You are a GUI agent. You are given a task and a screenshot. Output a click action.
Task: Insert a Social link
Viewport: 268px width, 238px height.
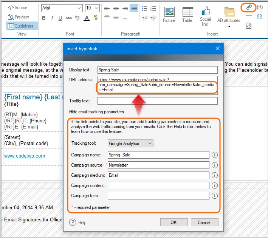point(205,16)
